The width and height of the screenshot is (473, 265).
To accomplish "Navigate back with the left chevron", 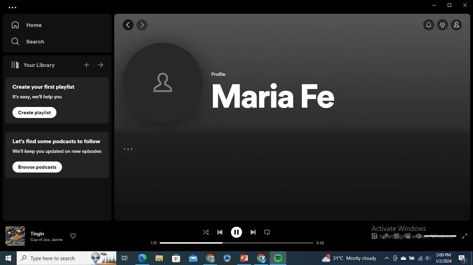I will pos(128,25).
